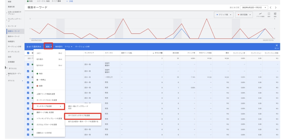Viewport: 281px width, 139px height.
Task: Open the グラフの種類 chart type icon
Action: (x=260, y=14)
